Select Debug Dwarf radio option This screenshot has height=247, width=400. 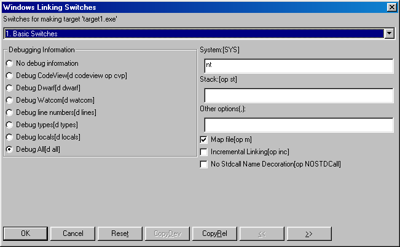pyautogui.click(x=9, y=88)
